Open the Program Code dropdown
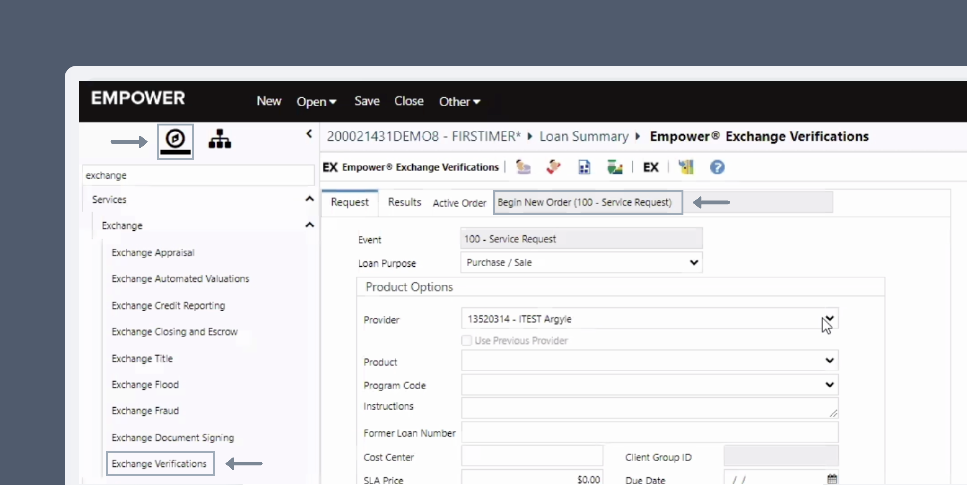The image size is (967, 485). (829, 384)
